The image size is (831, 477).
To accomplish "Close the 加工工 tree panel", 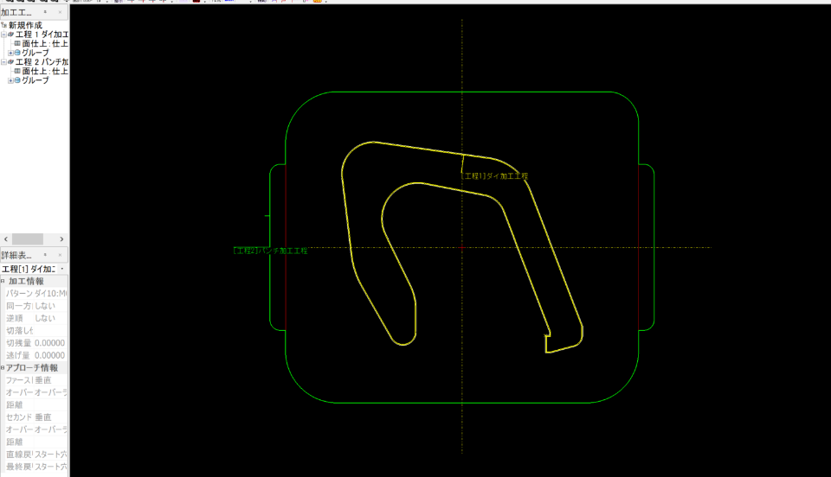I will tap(59, 13).
